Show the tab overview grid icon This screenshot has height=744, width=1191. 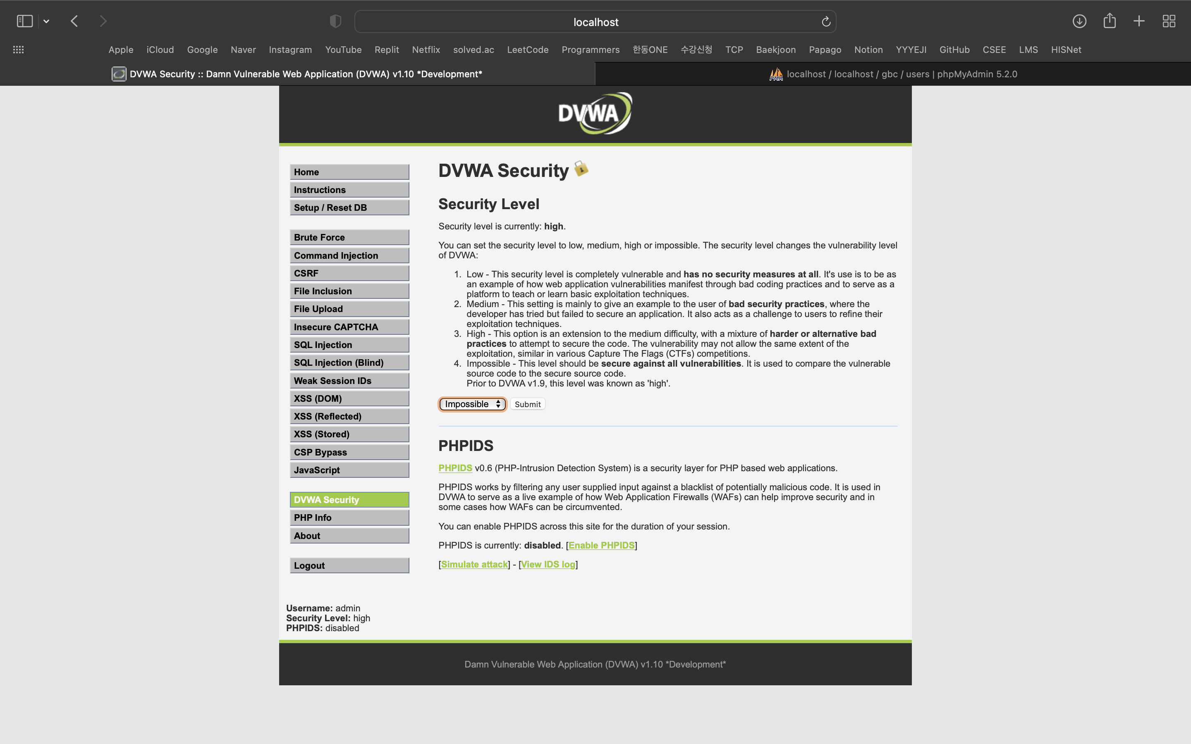[1169, 21]
